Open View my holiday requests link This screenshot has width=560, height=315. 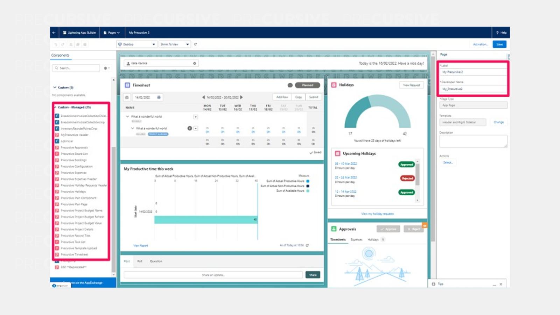click(377, 213)
